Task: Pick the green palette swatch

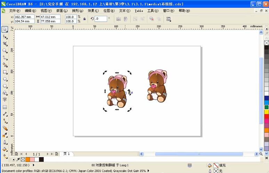Action: point(267,107)
